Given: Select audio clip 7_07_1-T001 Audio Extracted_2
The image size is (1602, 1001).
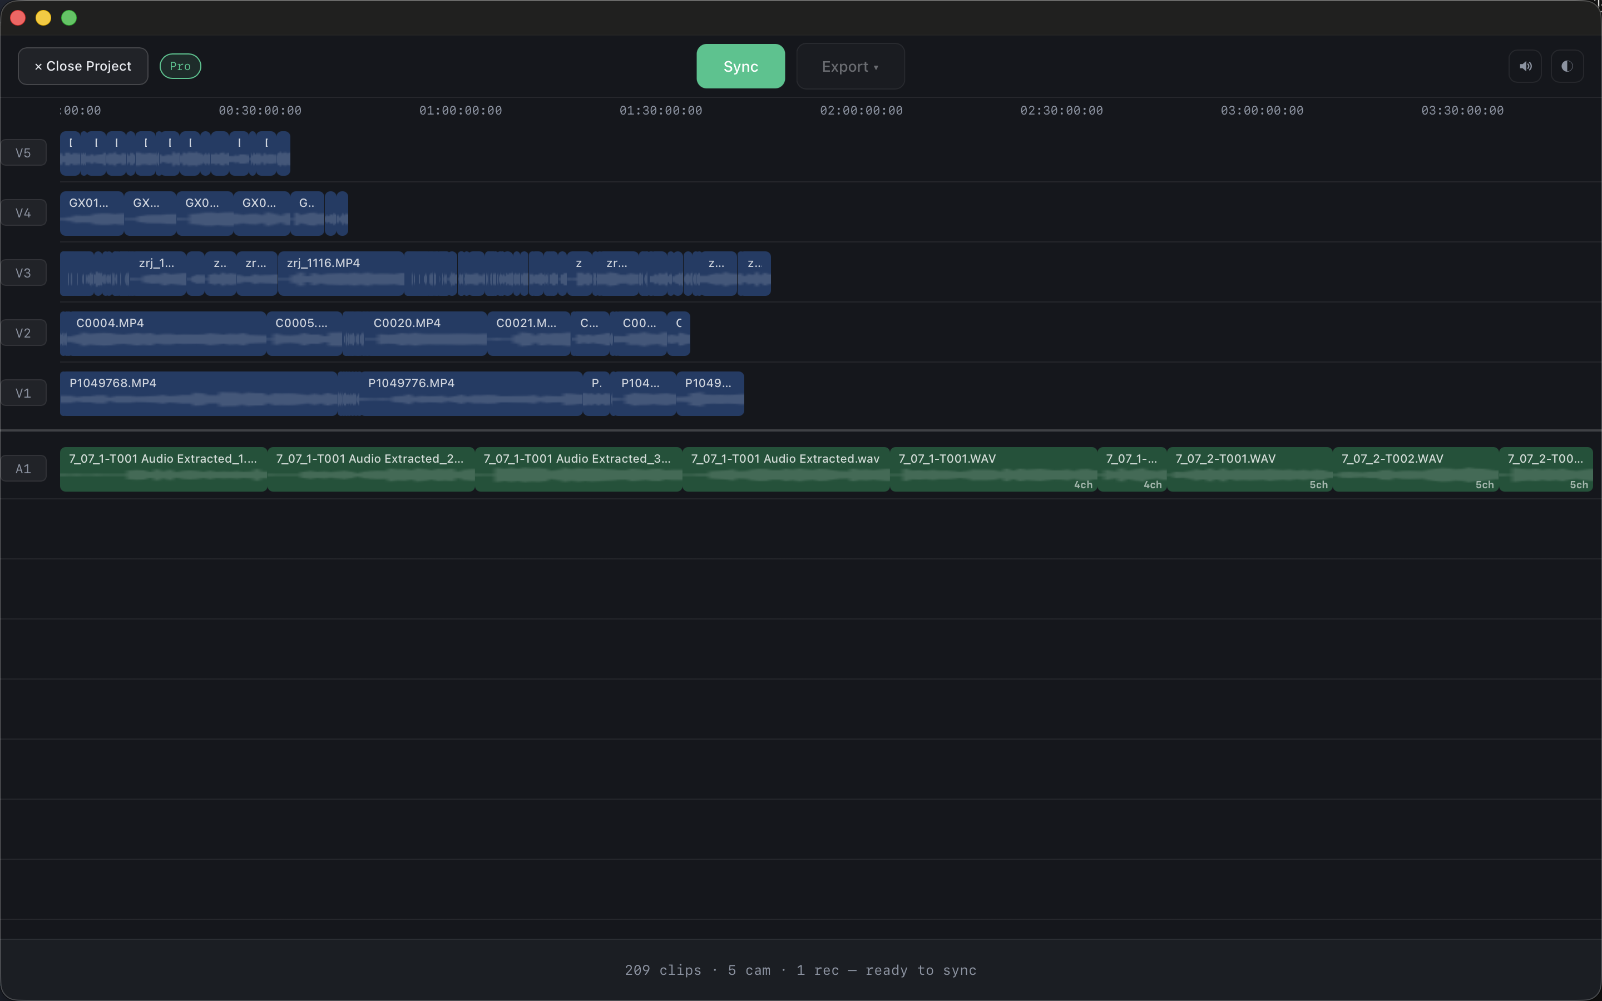Looking at the screenshot, I should (x=372, y=469).
